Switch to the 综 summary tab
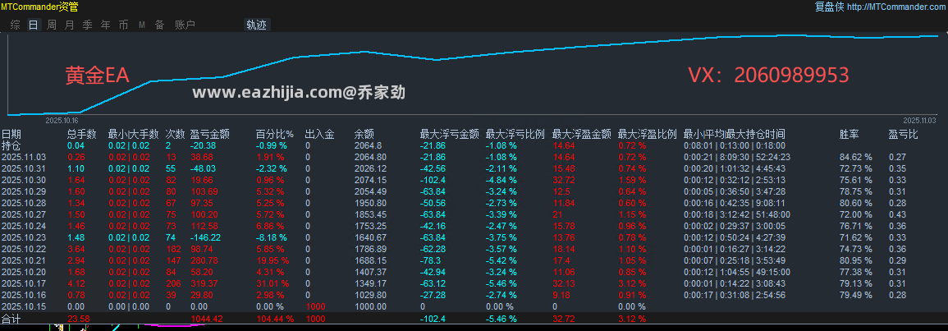The image size is (948, 331). [x=16, y=25]
